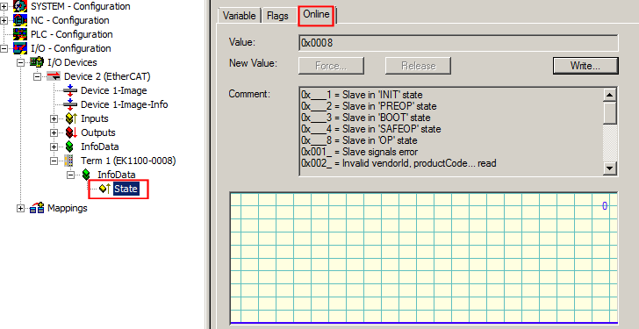This screenshot has width=639, height=329.
Task: Click the State variable icon
Action: (x=104, y=189)
